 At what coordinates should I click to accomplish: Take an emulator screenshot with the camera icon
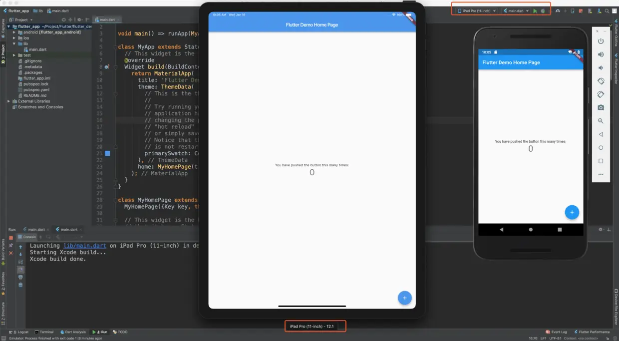click(x=601, y=107)
